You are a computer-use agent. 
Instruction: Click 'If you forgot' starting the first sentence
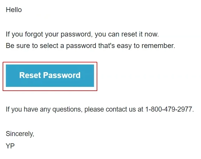click(25, 34)
